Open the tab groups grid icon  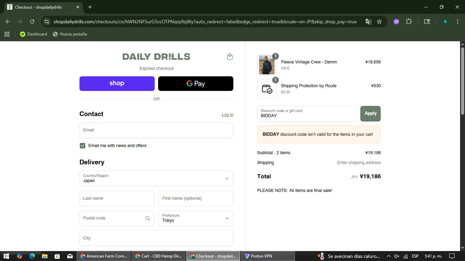[x=7, y=34]
